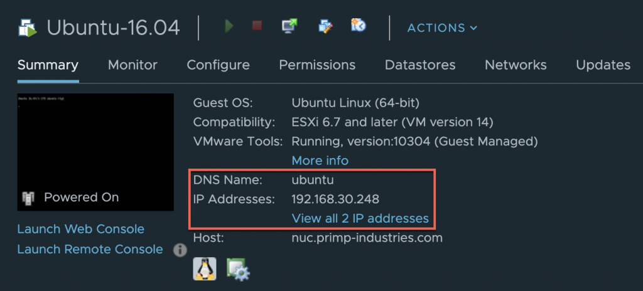
Task: Click the green Power On play icon
Action: pyautogui.click(x=230, y=26)
